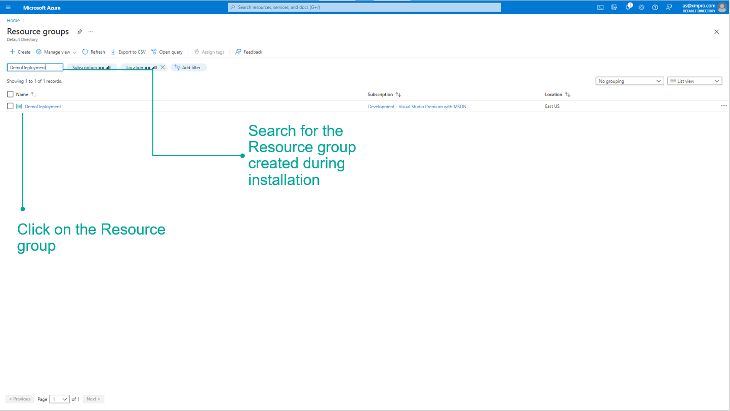
Task: Click the as@xmpro.com account label
Action: click(x=699, y=6)
